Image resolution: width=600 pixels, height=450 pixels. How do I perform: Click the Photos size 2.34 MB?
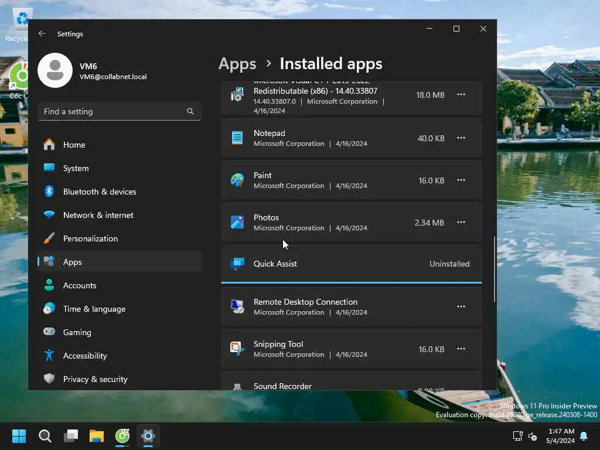click(x=429, y=223)
